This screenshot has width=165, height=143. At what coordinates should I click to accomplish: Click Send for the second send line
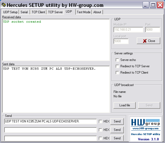pyautogui.click(x=117, y=130)
